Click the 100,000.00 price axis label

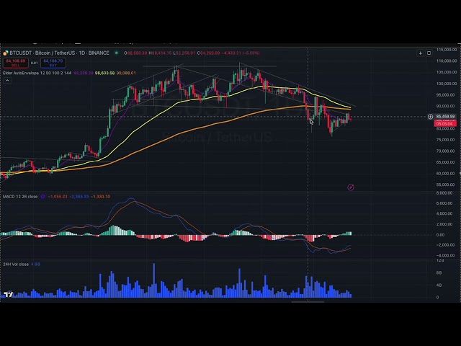[447, 84]
